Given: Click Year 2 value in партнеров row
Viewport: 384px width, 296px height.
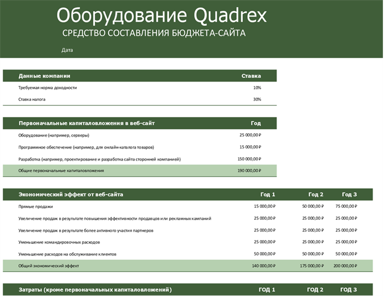Looking at the screenshot, I should click(x=313, y=230).
